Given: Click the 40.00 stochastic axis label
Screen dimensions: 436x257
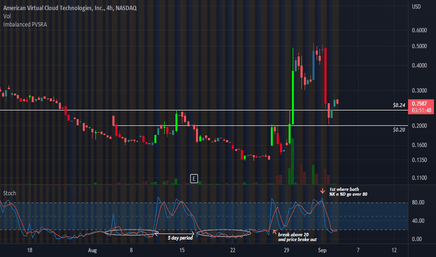Looking at the screenshot, I should click(418, 221).
